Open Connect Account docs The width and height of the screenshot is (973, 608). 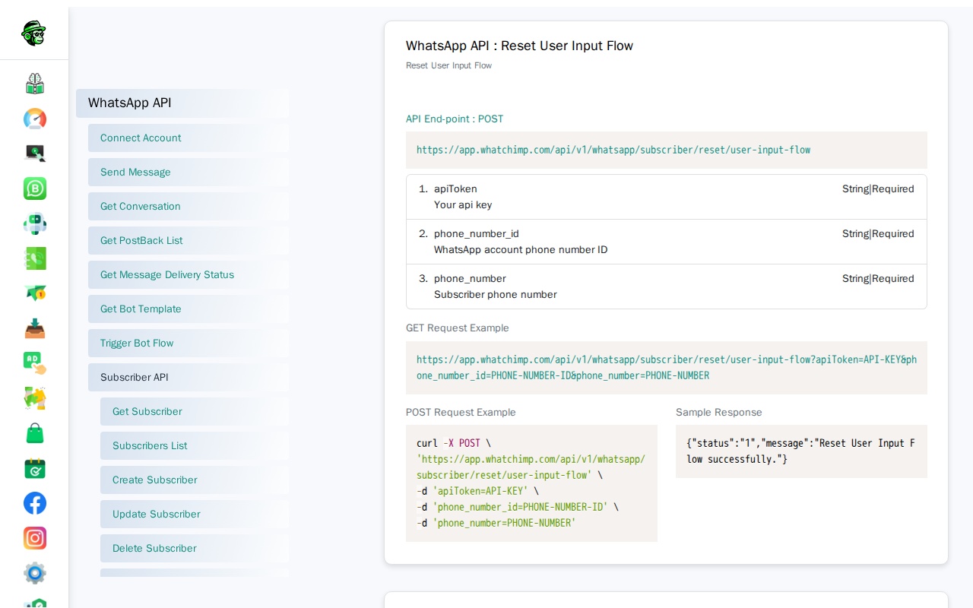[x=189, y=138]
